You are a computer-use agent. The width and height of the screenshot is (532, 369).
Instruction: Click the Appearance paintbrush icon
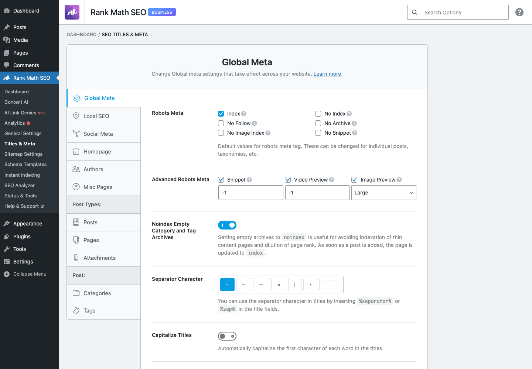tap(7, 224)
